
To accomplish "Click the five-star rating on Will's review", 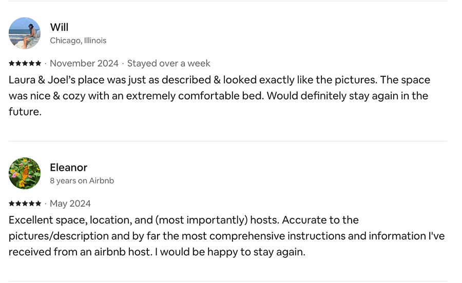I will pyautogui.click(x=25, y=63).
